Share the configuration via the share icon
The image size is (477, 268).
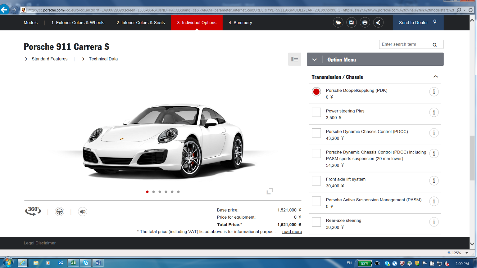(378, 22)
